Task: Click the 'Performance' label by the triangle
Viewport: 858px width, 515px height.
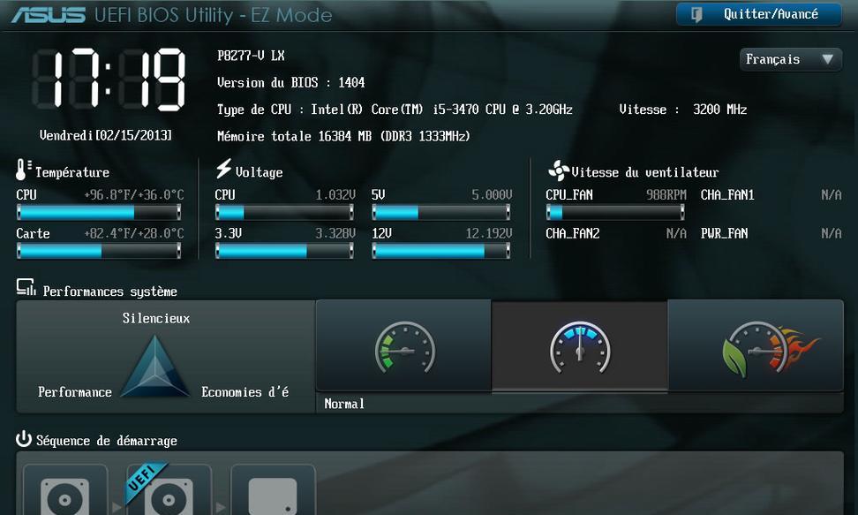Action: [x=75, y=392]
